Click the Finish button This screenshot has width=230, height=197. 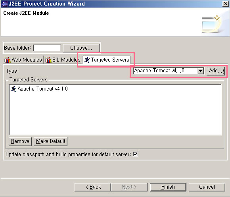click(x=168, y=187)
